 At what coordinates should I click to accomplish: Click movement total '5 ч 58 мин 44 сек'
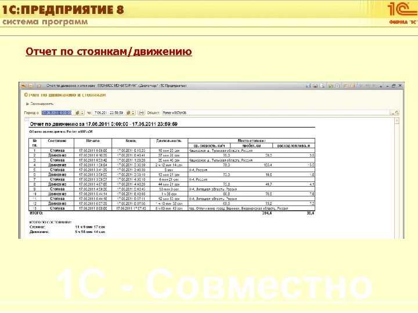tap(90, 232)
